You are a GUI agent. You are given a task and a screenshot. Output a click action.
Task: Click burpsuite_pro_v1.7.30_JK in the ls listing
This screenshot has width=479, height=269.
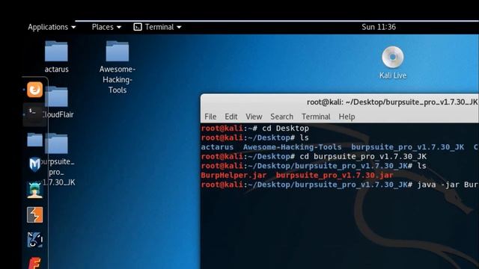coord(407,147)
